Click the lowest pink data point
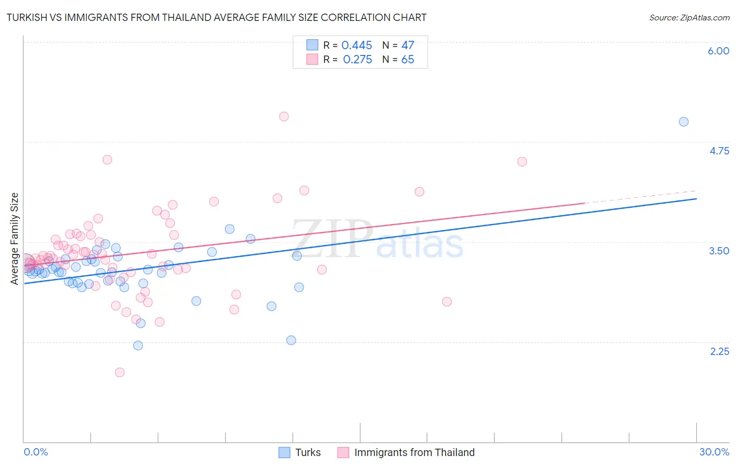736x467 pixels. [119, 372]
